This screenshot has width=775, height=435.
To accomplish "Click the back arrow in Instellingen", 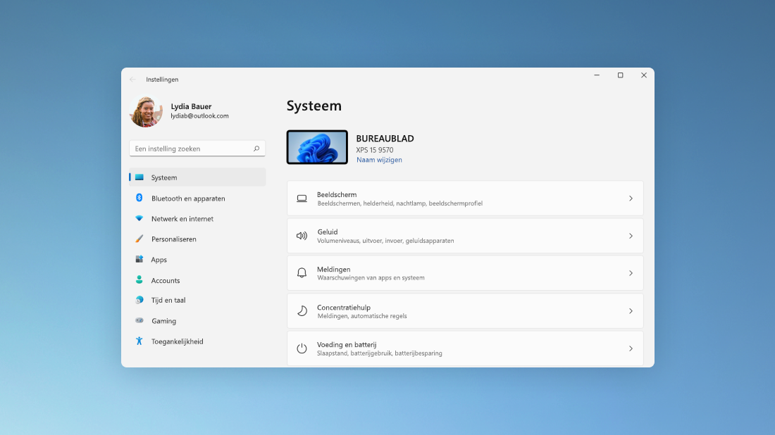I will coord(132,80).
